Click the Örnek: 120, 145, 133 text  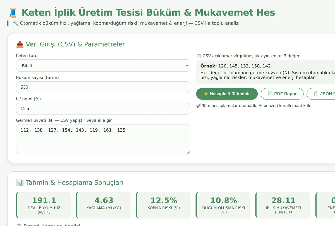236,66
